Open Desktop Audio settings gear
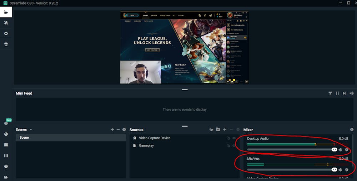The height and width of the screenshot is (181, 357). [x=347, y=150]
